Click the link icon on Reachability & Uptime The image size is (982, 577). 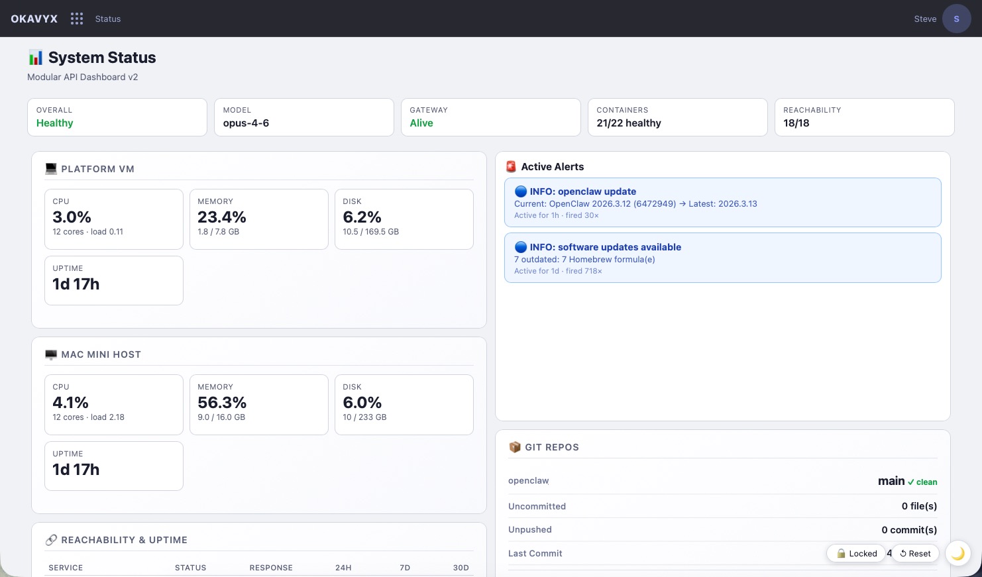point(52,540)
